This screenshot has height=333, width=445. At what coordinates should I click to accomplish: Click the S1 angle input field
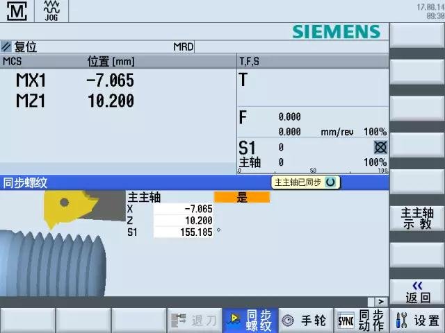183,232
